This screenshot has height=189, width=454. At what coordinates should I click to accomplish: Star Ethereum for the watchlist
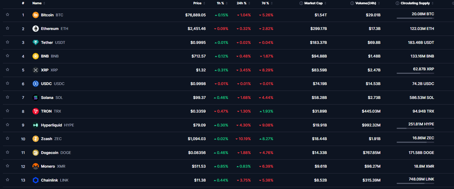pos(8,28)
